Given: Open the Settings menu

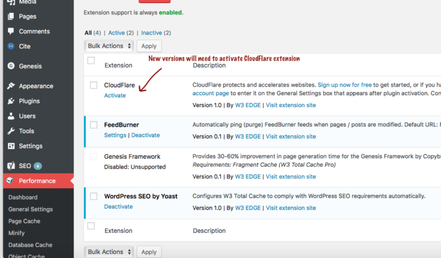Looking at the screenshot, I should pyautogui.click(x=30, y=146).
